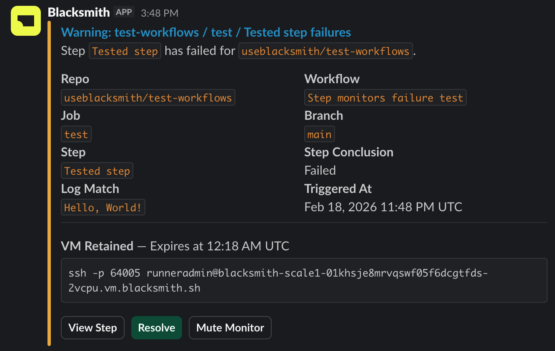The image size is (555, 351).
Task: Click the APP badge next to Blacksmith
Action: 124,12
